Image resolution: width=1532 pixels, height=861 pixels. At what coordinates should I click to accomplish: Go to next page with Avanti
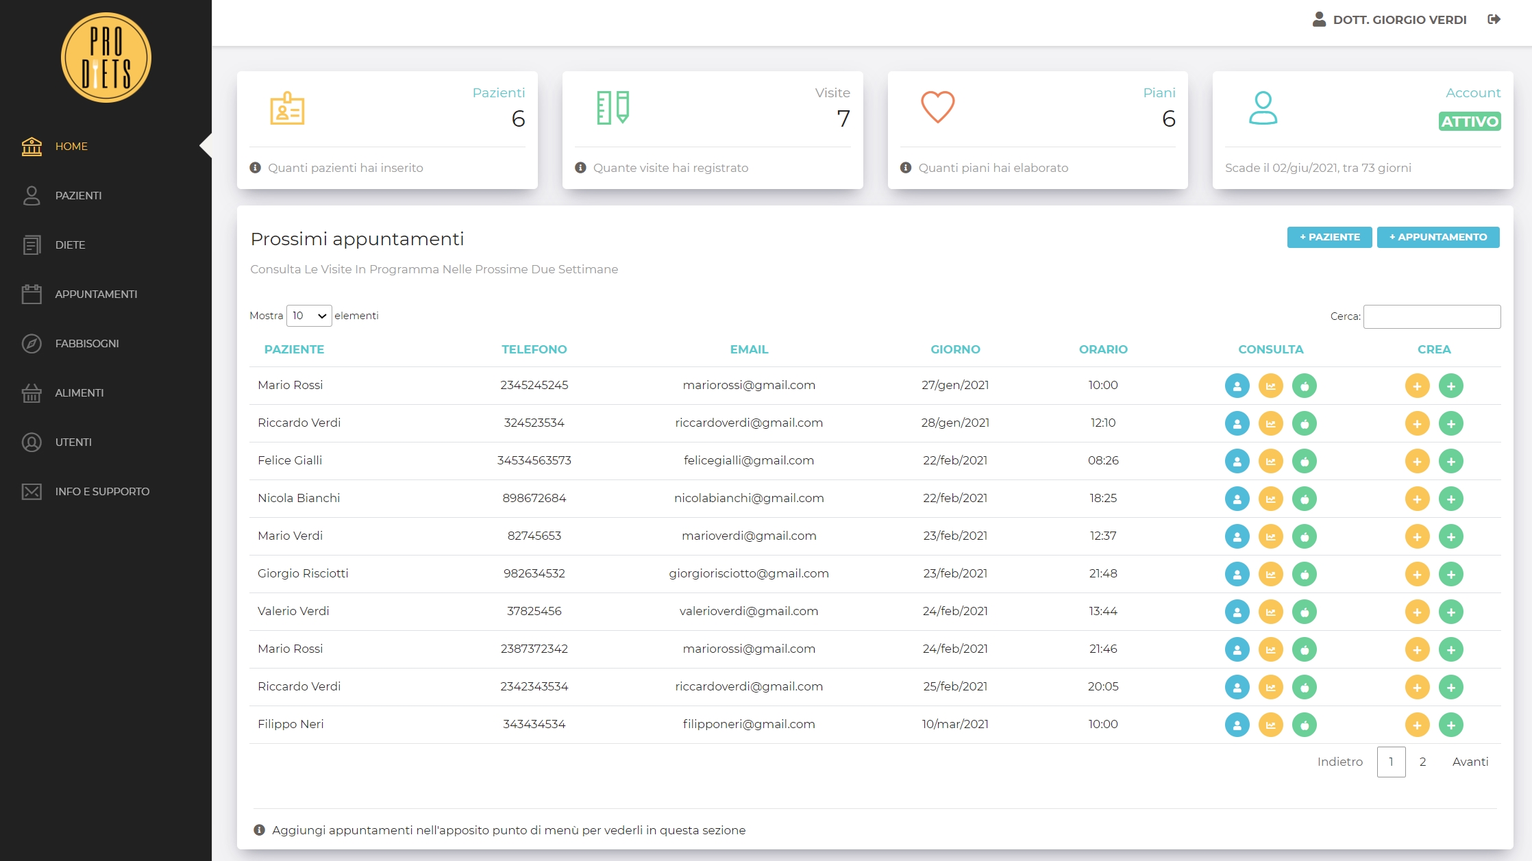click(x=1470, y=762)
